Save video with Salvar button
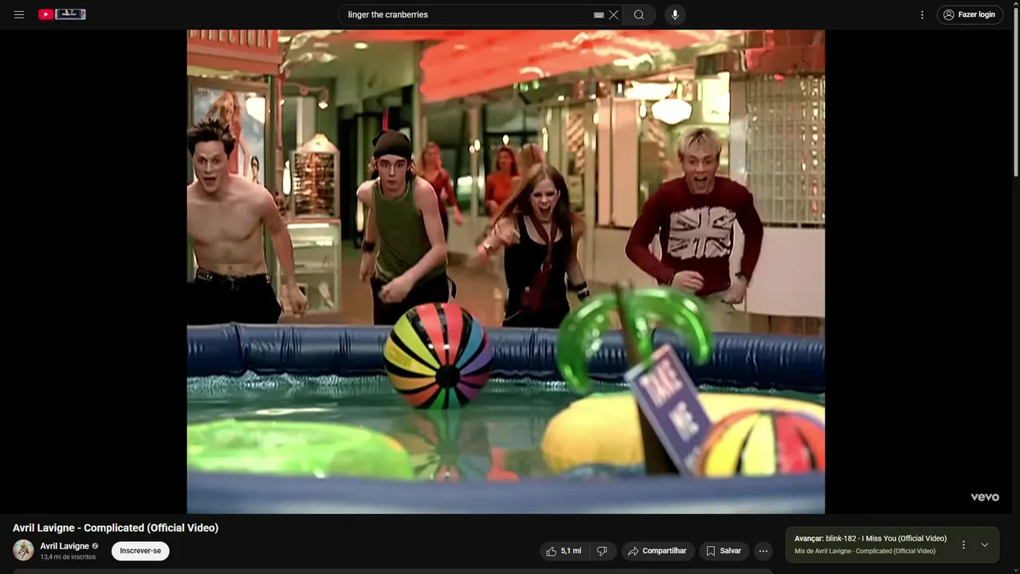Viewport: 1020px width, 574px height. (724, 551)
